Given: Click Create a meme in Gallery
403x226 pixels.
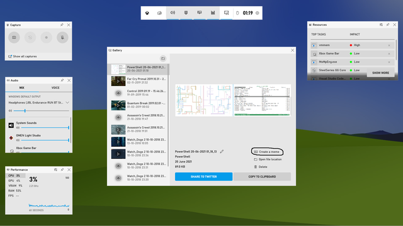Looking at the screenshot, I should point(267,152).
